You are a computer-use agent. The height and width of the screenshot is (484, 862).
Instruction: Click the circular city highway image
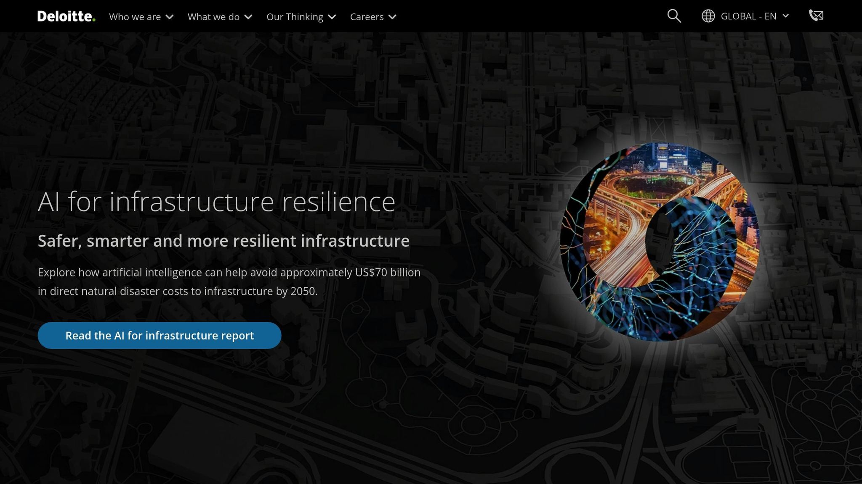tap(659, 242)
